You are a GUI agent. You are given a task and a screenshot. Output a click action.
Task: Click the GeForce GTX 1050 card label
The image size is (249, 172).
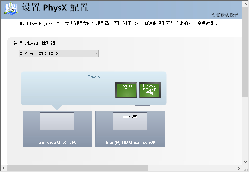click(57, 142)
